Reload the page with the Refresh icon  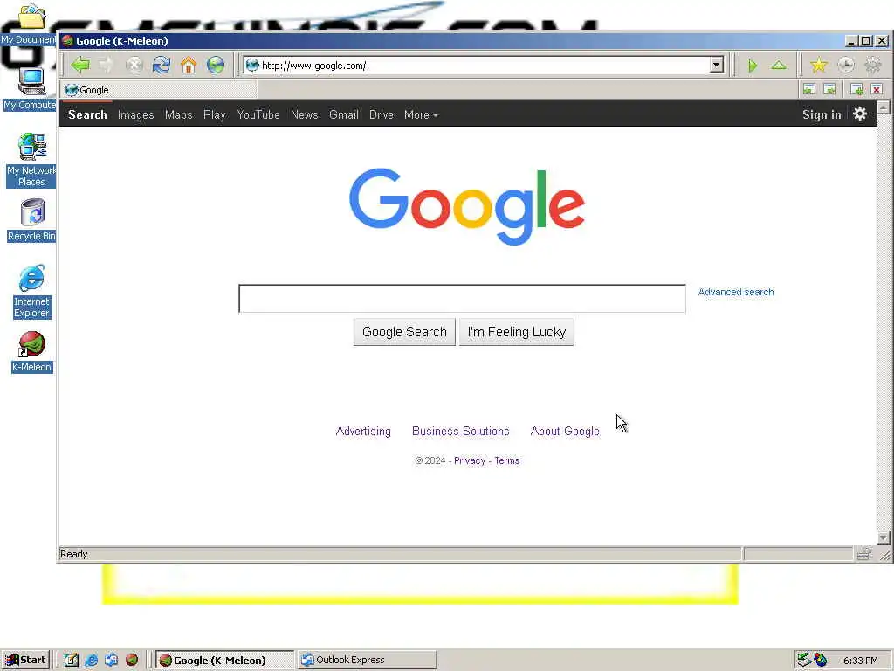pyautogui.click(x=162, y=65)
